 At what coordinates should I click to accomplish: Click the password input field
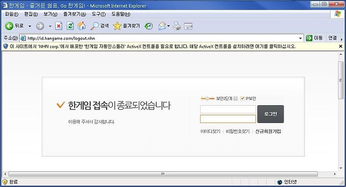(228, 119)
